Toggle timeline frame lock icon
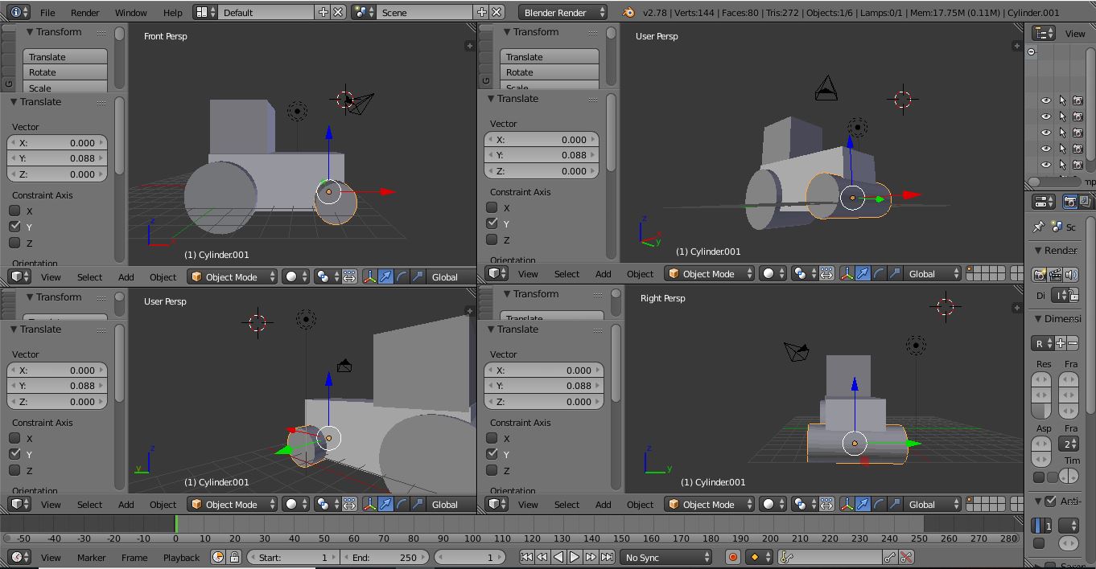 tap(234, 557)
